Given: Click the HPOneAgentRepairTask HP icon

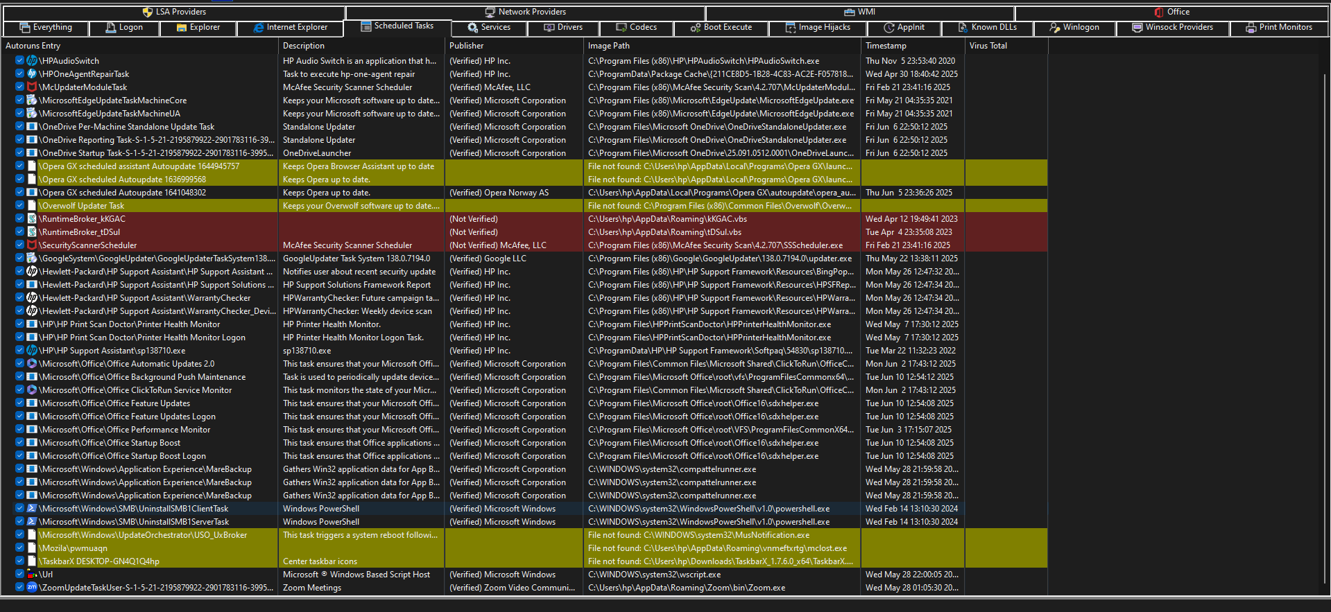Looking at the screenshot, I should click(x=31, y=74).
